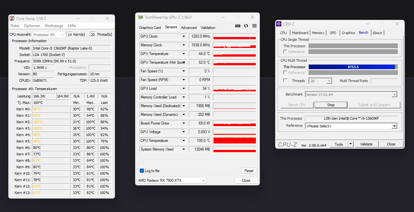Switch to GPU-Z Validation tab
Screen dimensions: 414x212
pyautogui.click(x=208, y=28)
